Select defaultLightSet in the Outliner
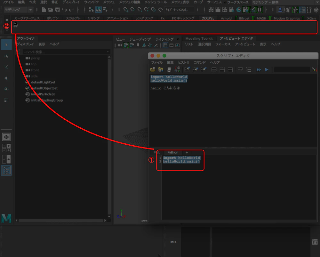The image size is (320, 257). pyautogui.click(x=43, y=82)
